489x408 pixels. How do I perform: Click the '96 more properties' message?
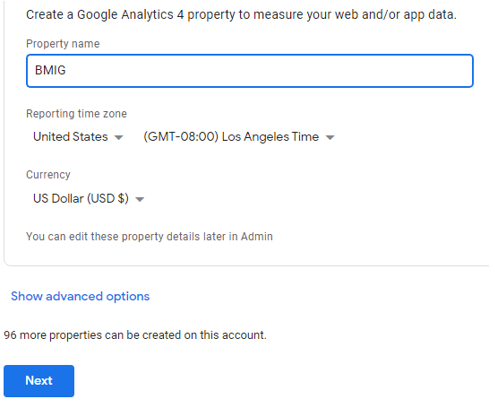[x=135, y=335]
